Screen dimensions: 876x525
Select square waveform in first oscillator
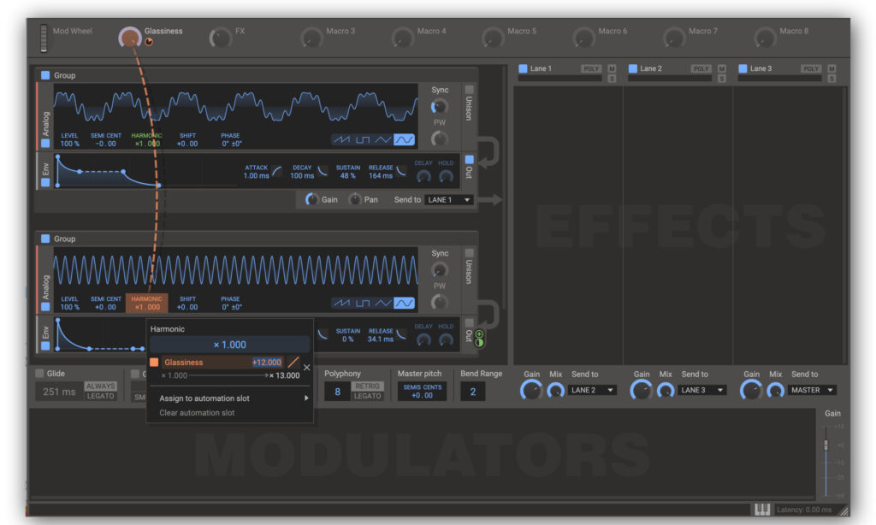pos(363,139)
